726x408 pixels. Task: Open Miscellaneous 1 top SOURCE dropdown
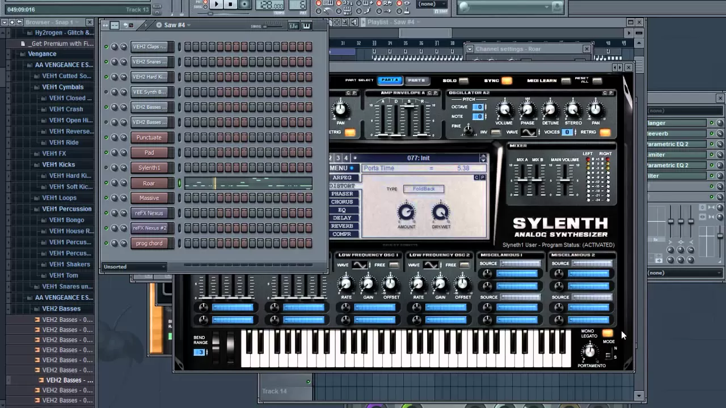(x=520, y=263)
